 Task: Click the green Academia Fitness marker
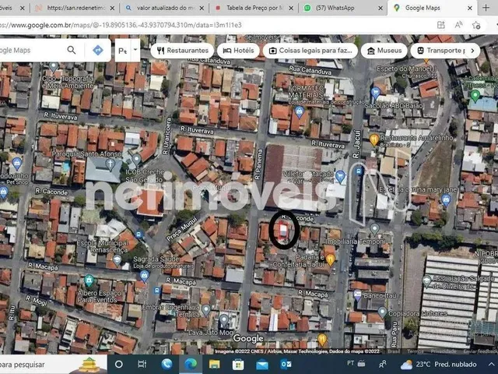click(x=475, y=95)
